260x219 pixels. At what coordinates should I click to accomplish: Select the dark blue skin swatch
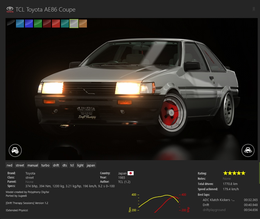coord(29,24)
